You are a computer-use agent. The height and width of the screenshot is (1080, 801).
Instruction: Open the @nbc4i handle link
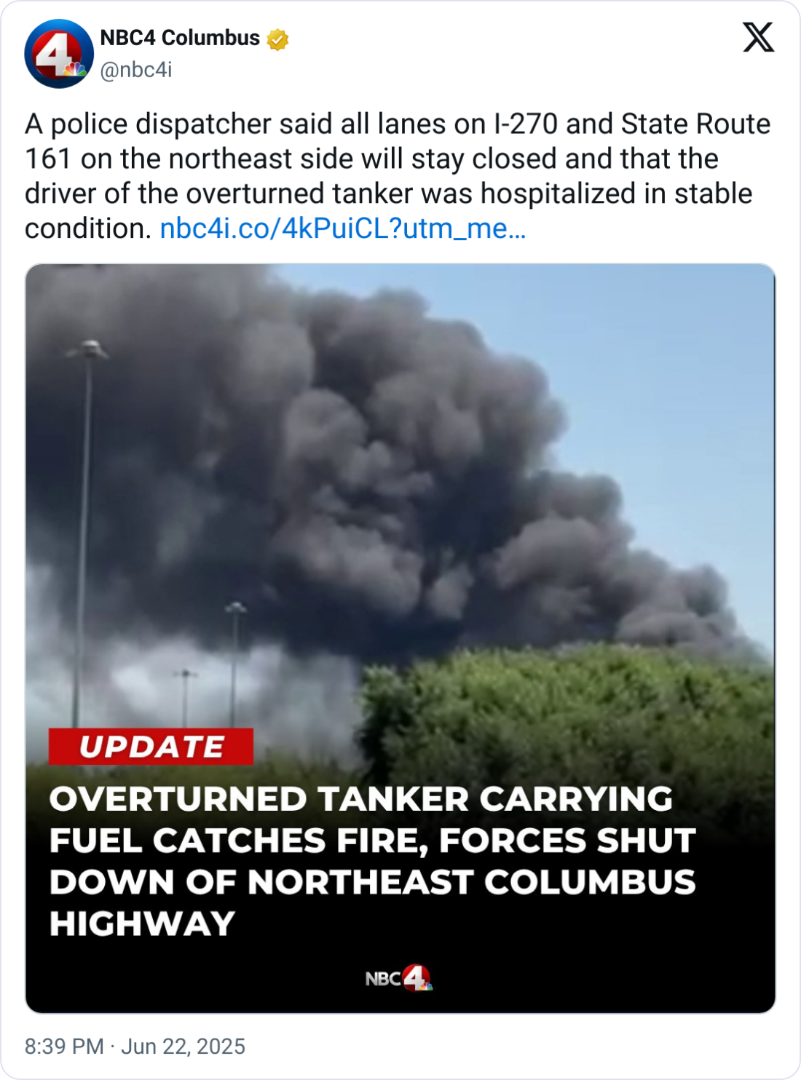136,70
